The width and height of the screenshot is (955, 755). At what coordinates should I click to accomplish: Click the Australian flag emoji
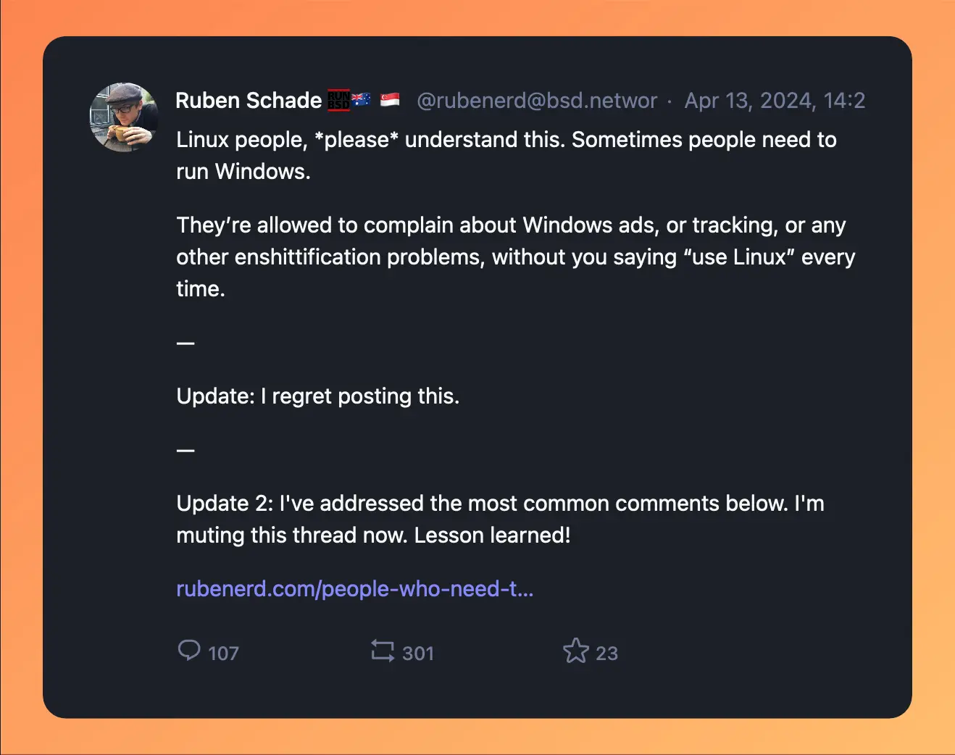point(362,99)
